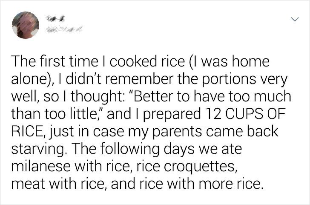This screenshot has width=310, height=205.
Task: Click the phrase "Better to have too much"
Action: click(x=212, y=96)
